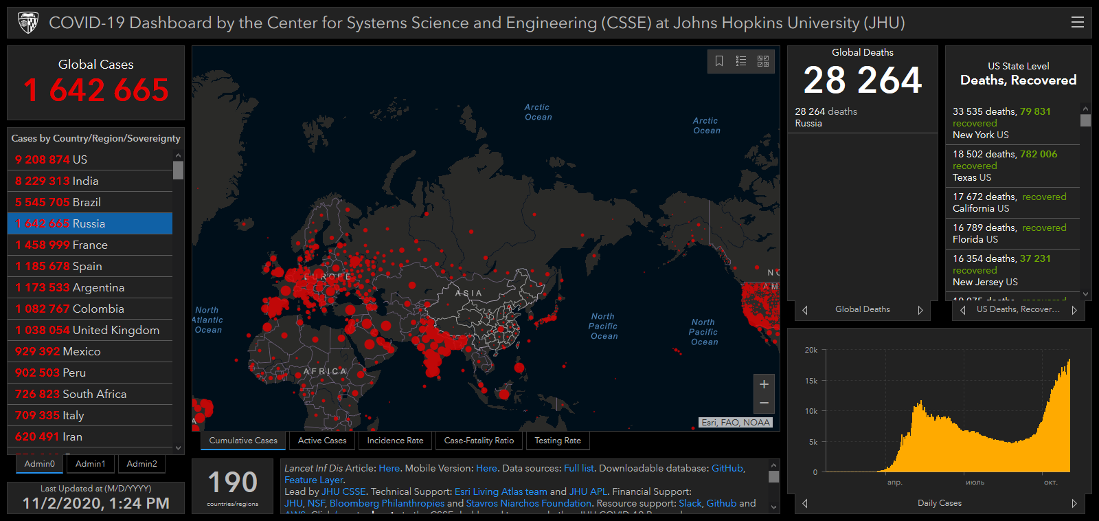Click US state list scrollbar thumb

[1085, 120]
